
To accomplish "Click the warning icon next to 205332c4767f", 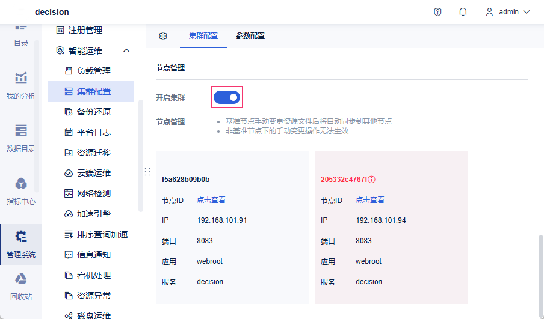I will pyautogui.click(x=372, y=180).
